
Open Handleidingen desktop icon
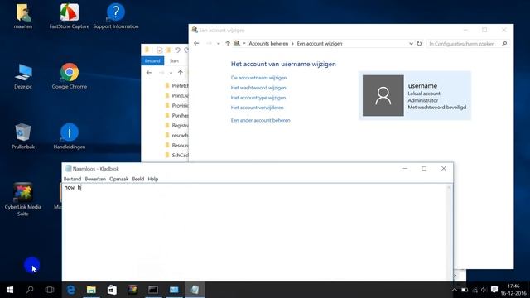click(x=70, y=136)
